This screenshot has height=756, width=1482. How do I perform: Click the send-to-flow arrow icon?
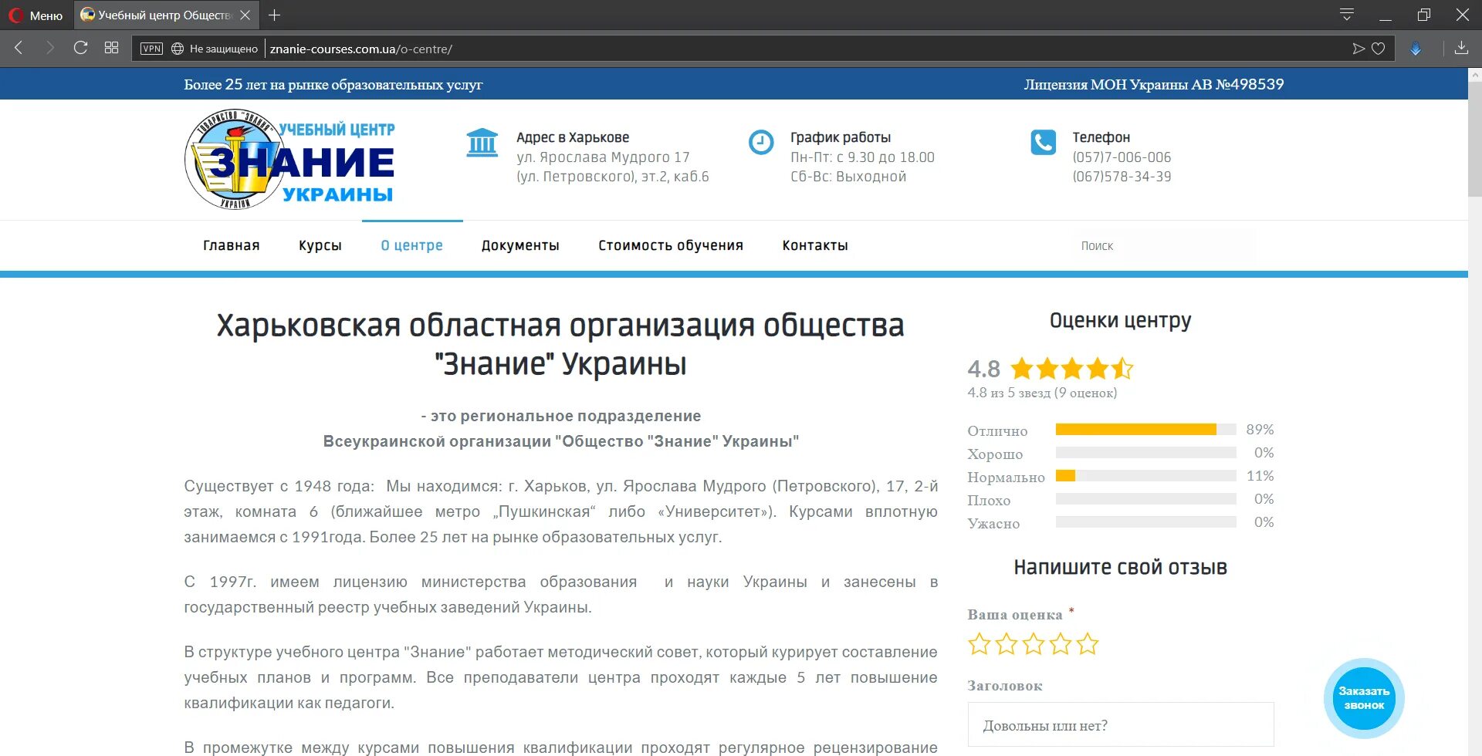[1358, 49]
